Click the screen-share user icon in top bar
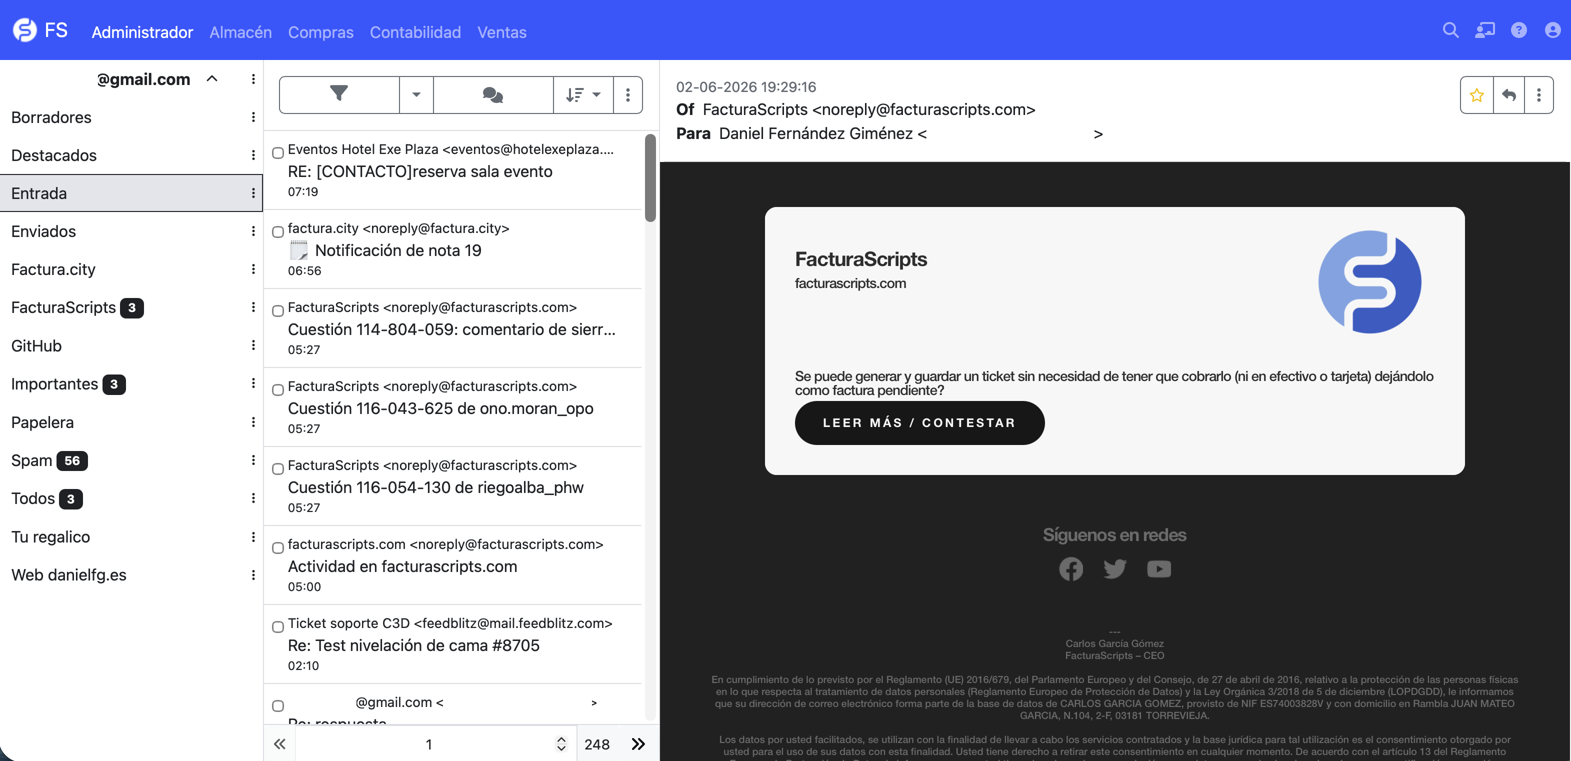The height and width of the screenshot is (761, 1571). [1484, 30]
